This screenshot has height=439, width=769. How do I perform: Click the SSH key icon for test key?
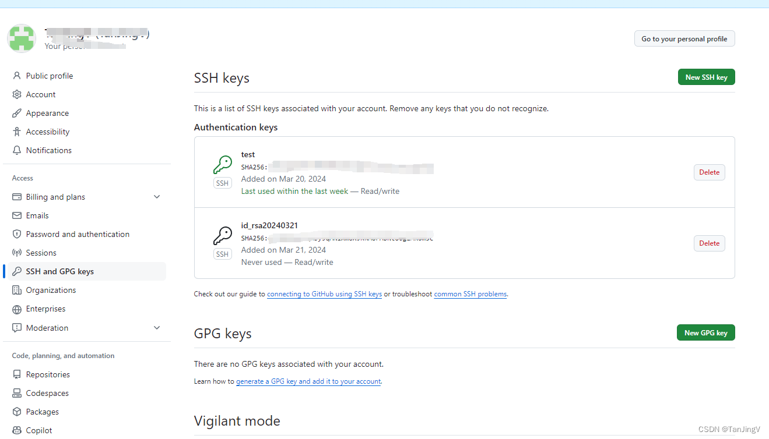(x=222, y=165)
